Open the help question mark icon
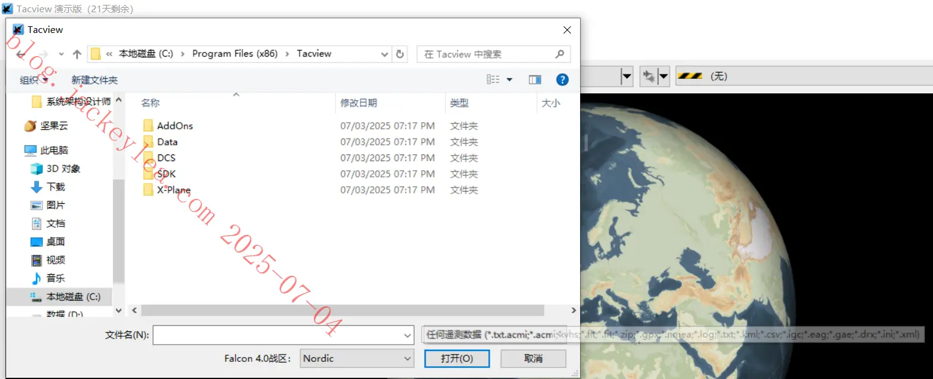 [x=562, y=79]
